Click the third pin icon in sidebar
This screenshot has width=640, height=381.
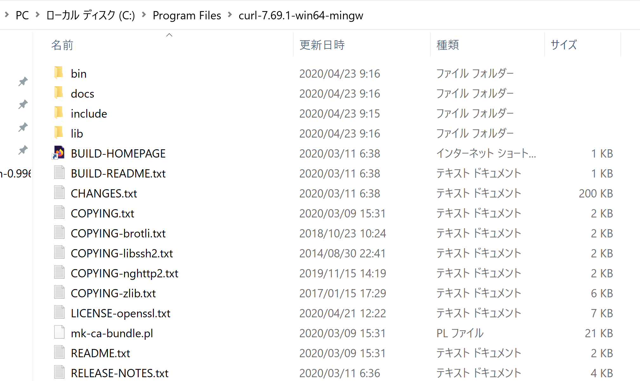tap(23, 127)
